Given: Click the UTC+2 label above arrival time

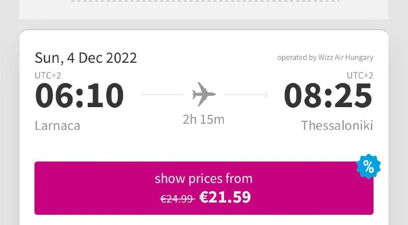Looking at the screenshot, I should (360, 76).
